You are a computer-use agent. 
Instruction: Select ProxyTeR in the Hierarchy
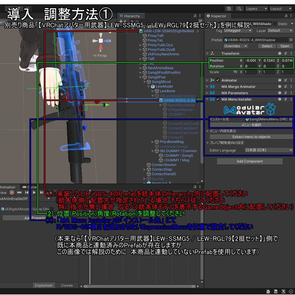click(155, 36)
